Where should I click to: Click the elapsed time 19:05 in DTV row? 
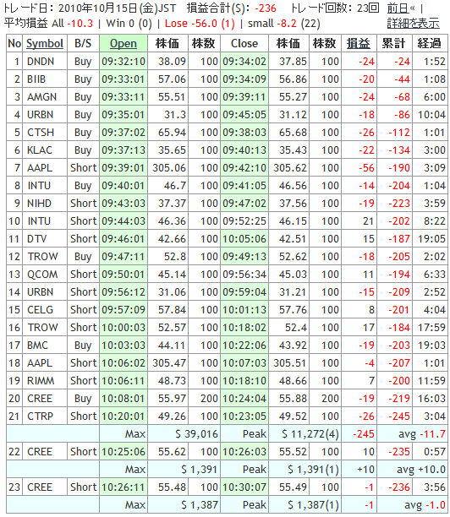pyautogui.click(x=432, y=239)
